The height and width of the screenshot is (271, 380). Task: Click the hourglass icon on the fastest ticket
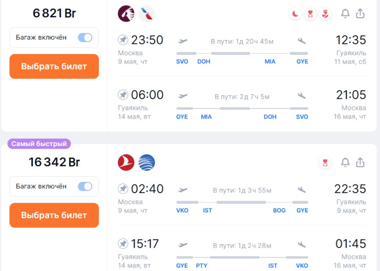325,163
